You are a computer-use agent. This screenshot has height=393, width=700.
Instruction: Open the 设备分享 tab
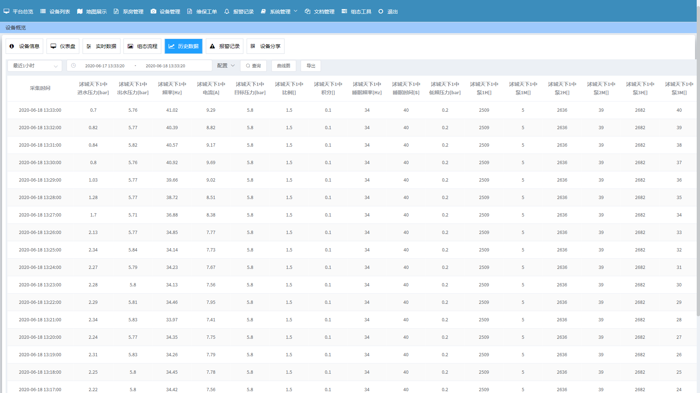[x=265, y=46]
